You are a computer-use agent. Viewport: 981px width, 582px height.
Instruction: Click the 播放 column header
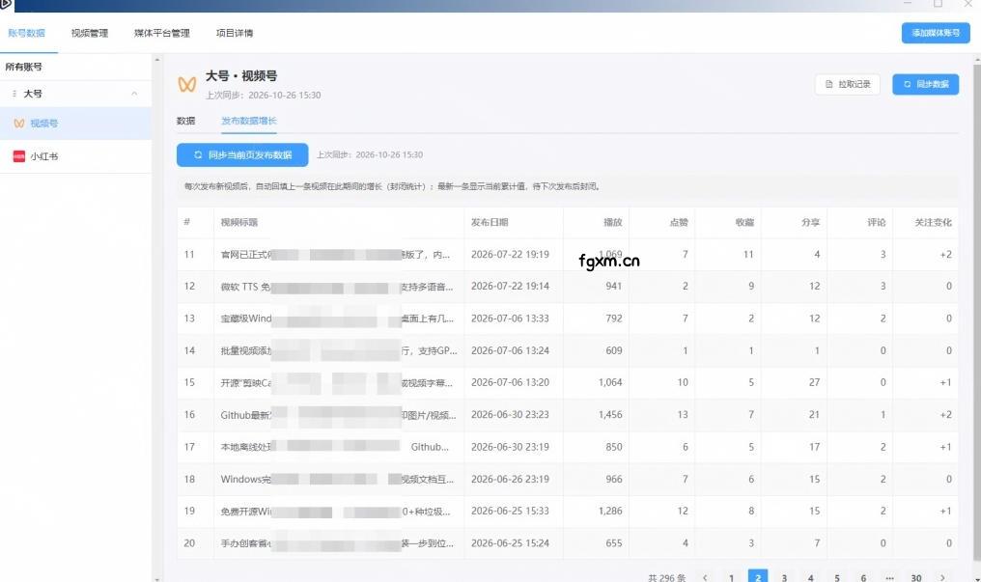pos(612,222)
